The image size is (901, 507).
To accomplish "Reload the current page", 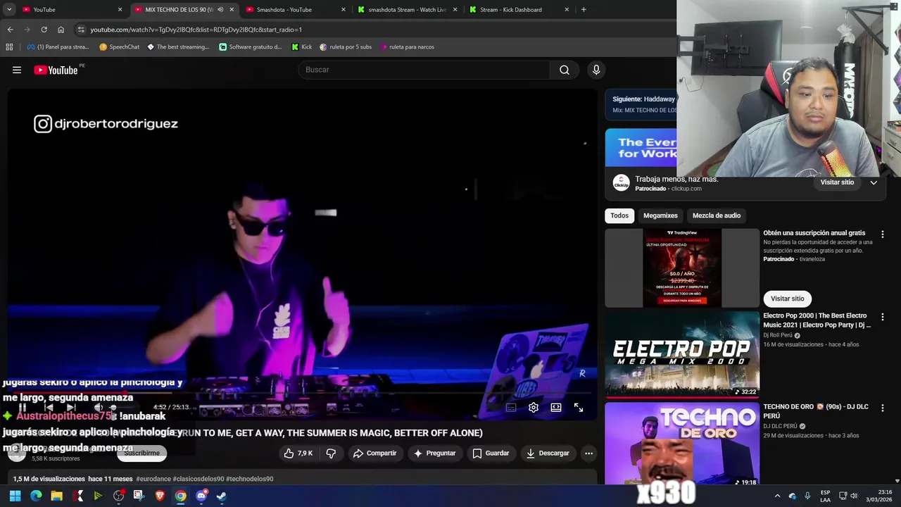I will click(44, 30).
